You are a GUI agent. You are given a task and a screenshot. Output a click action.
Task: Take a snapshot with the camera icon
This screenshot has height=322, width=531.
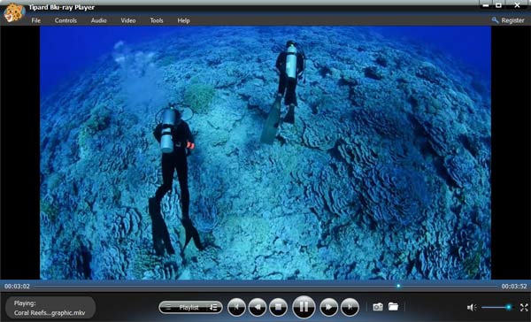(x=378, y=307)
